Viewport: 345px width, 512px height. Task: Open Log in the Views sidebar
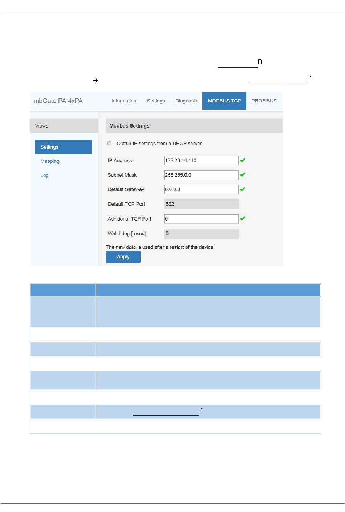(x=44, y=175)
